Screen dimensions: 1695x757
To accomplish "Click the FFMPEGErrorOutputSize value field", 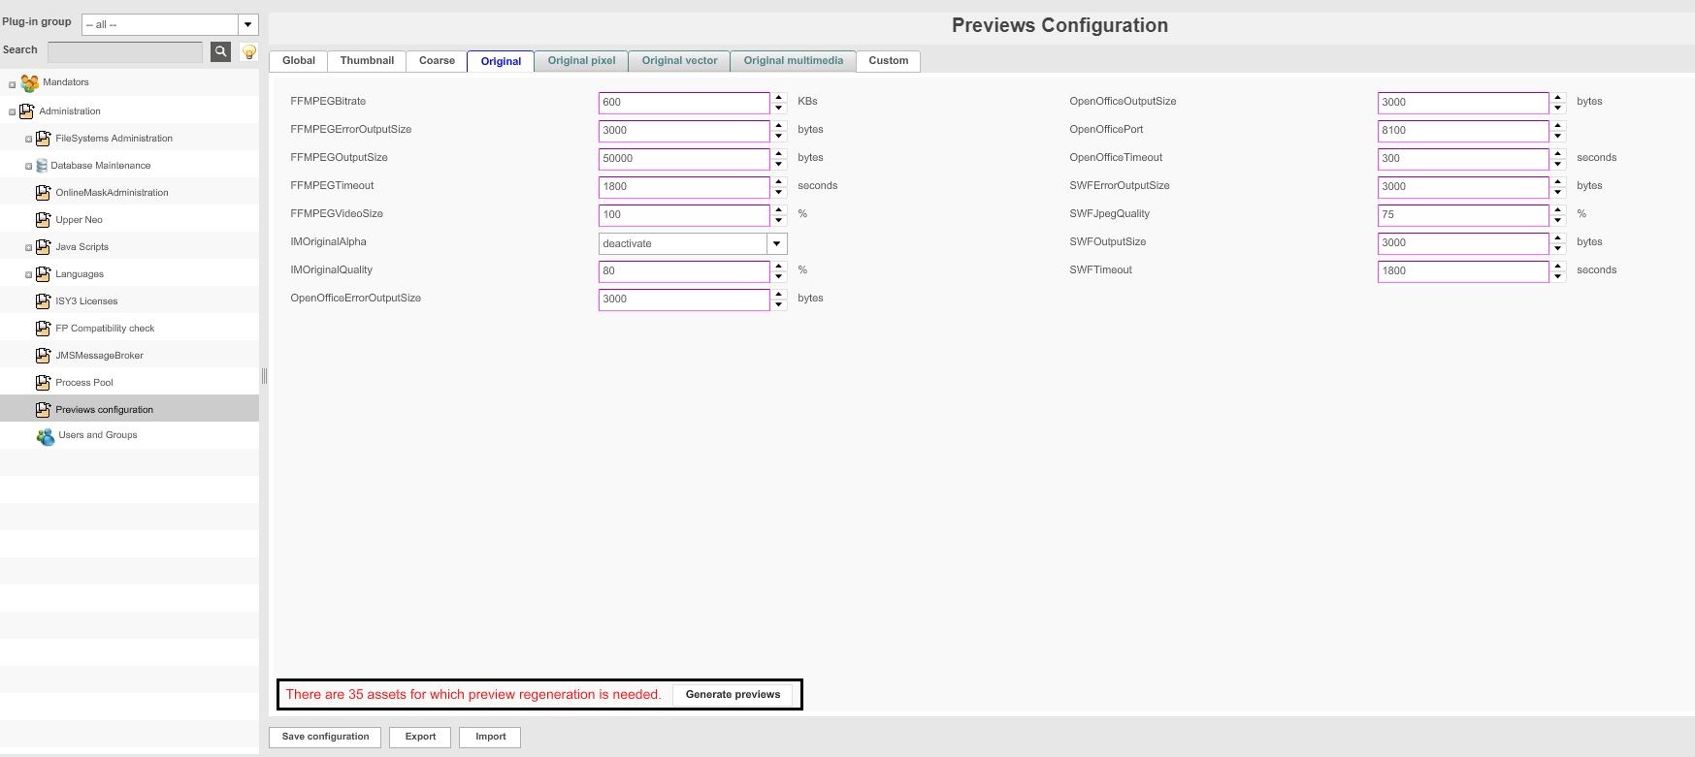I will (684, 131).
